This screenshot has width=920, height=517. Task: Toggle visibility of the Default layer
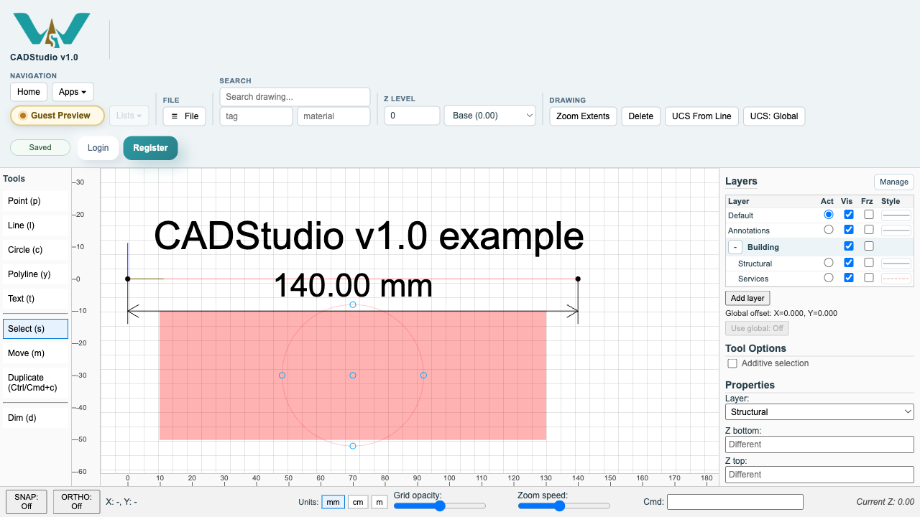point(849,215)
